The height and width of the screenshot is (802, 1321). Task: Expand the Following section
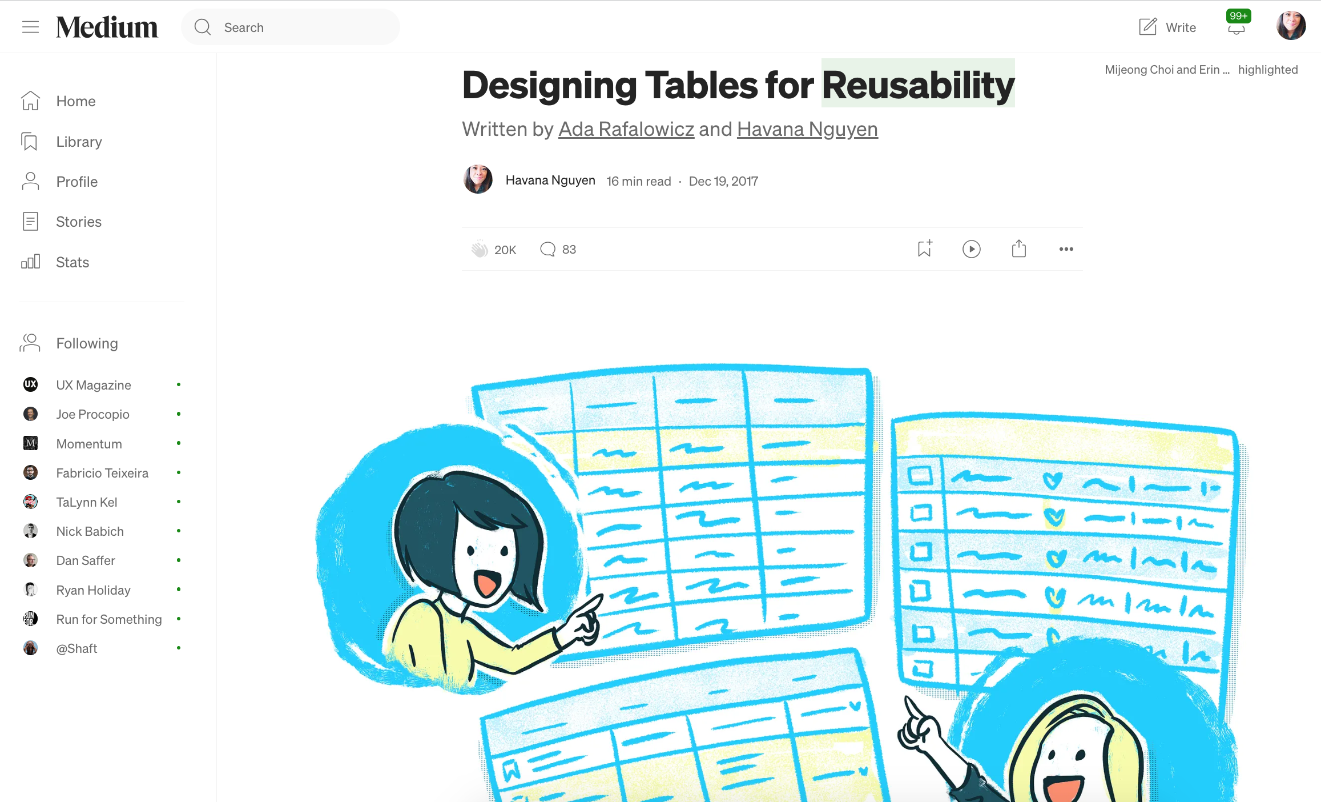coord(87,343)
